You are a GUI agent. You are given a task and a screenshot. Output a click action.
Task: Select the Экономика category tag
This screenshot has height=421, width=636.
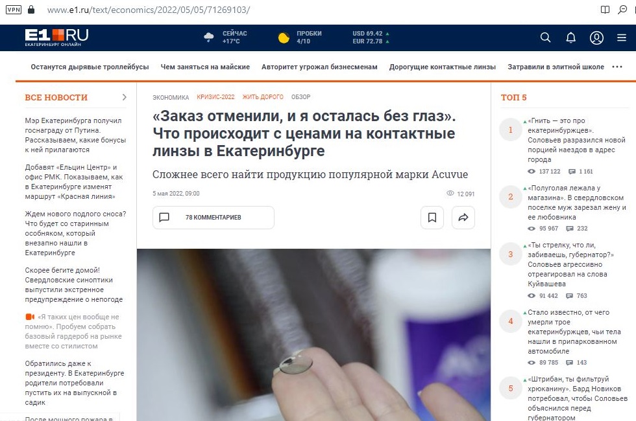pyautogui.click(x=171, y=97)
